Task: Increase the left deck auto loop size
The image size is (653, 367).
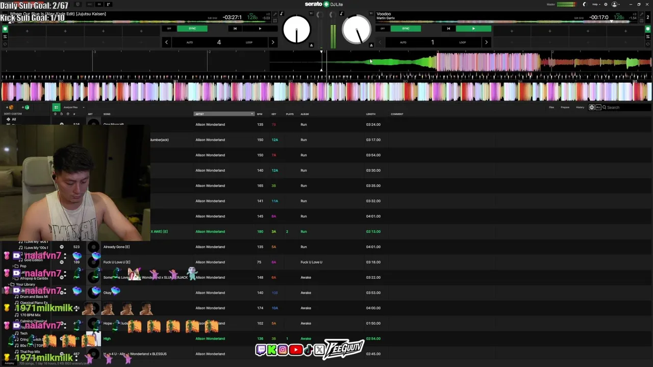Action: 272,42
